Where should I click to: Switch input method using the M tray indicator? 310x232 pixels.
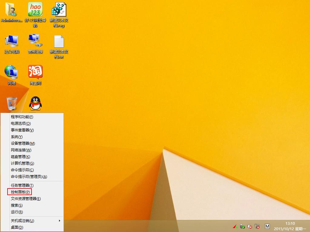tap(268, 226)
